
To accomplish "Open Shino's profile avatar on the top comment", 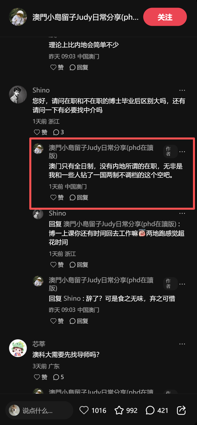I will click(x=18, y=95).
